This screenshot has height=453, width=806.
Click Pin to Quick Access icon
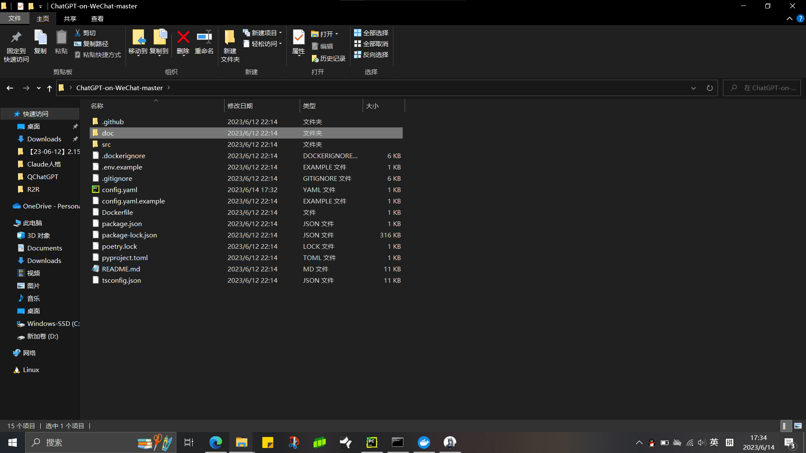(16, 37)
